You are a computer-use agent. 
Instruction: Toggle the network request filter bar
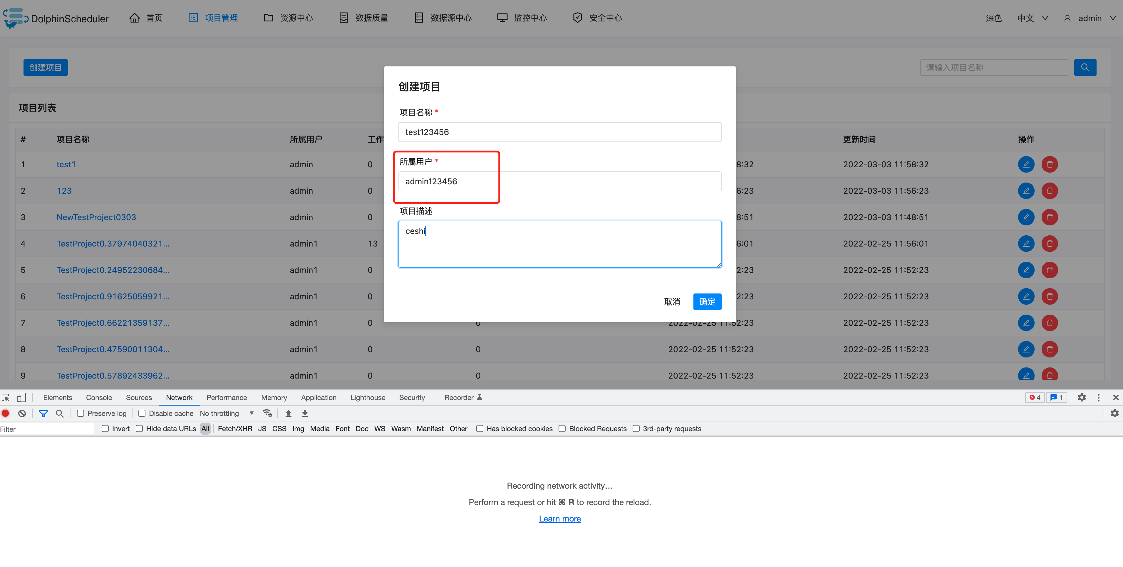point(43,413)
